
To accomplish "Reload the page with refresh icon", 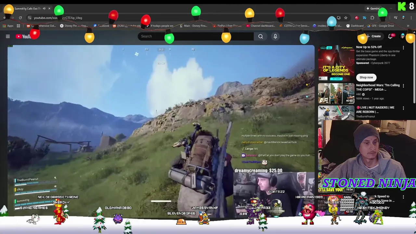I will coord(20,18).
